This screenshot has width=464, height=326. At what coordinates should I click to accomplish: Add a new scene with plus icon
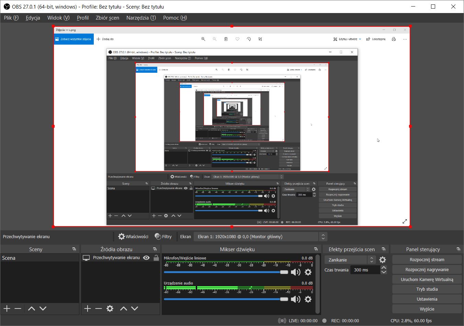coord(7,308)
